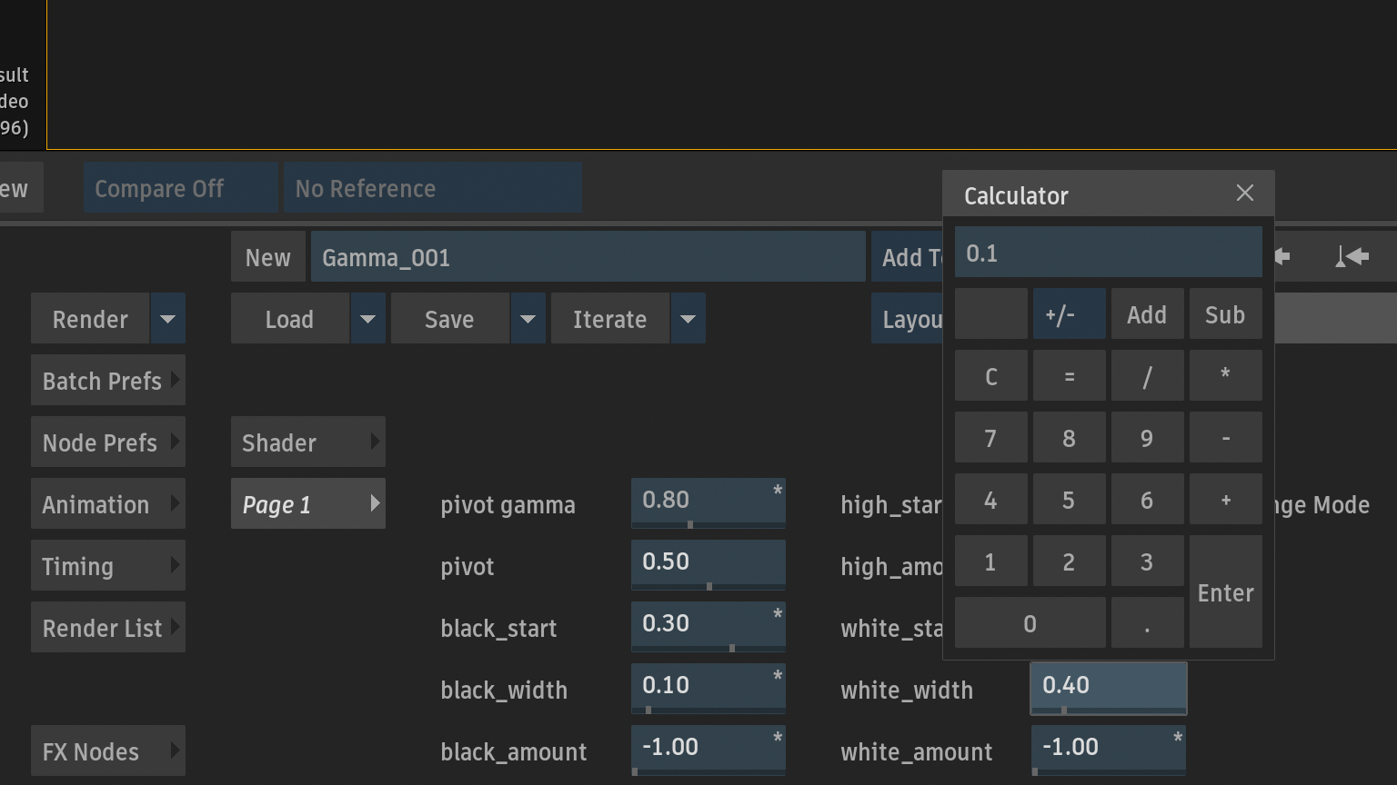
Task: Click the pivot 0.50 slider field
Action: coord(709,565)
